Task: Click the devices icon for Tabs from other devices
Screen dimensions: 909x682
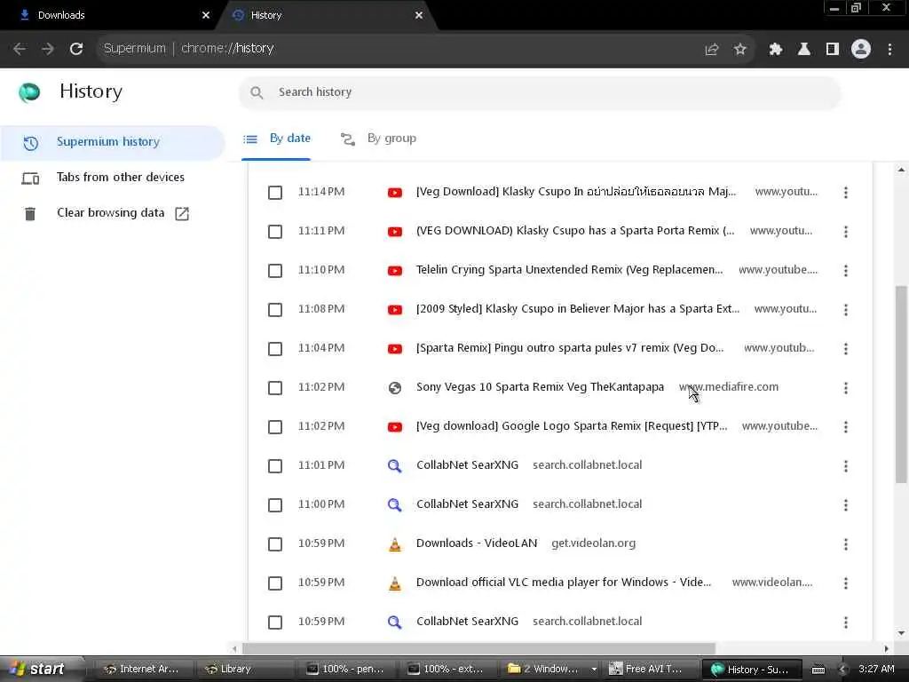Action: (x=30, y=178)
